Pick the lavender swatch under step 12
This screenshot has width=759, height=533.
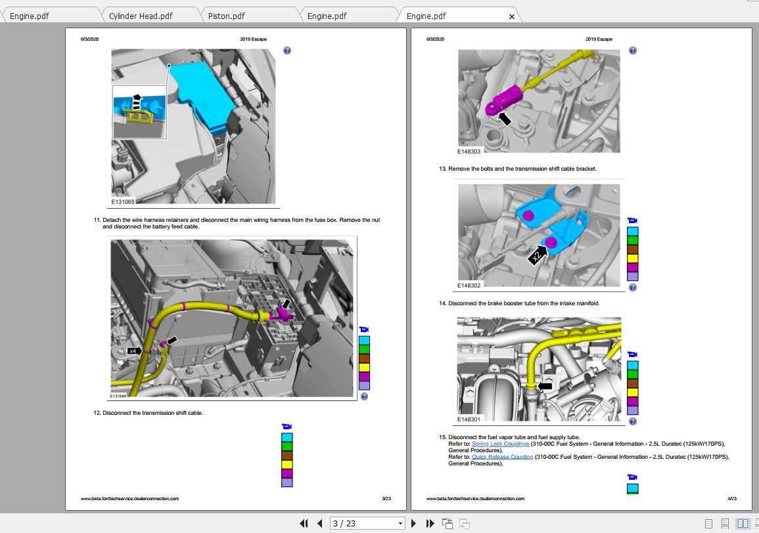287,482
